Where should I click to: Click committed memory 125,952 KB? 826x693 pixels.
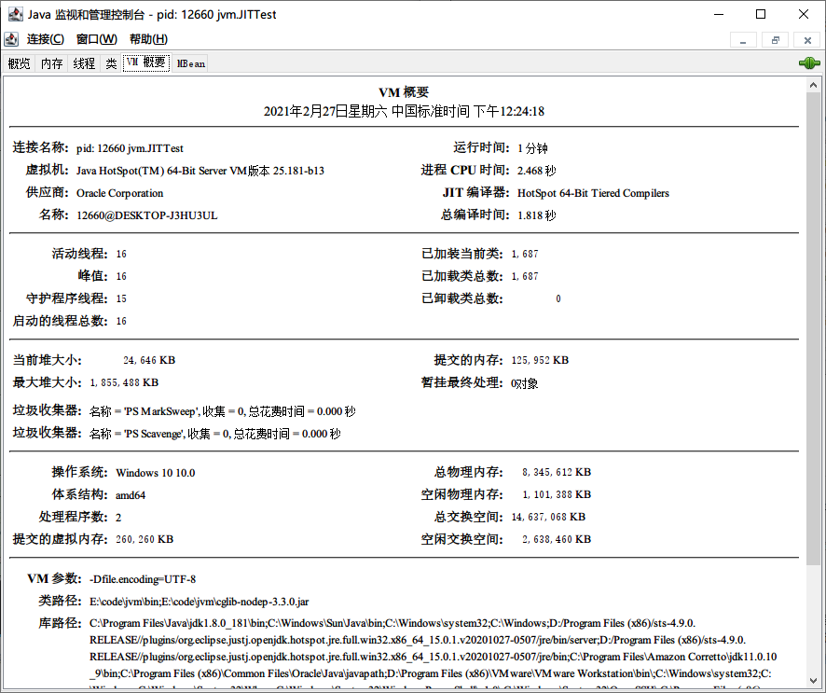540,360
